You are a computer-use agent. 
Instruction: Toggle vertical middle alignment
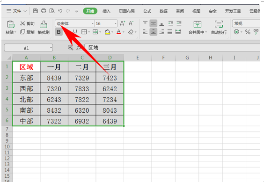coord(153,23)
